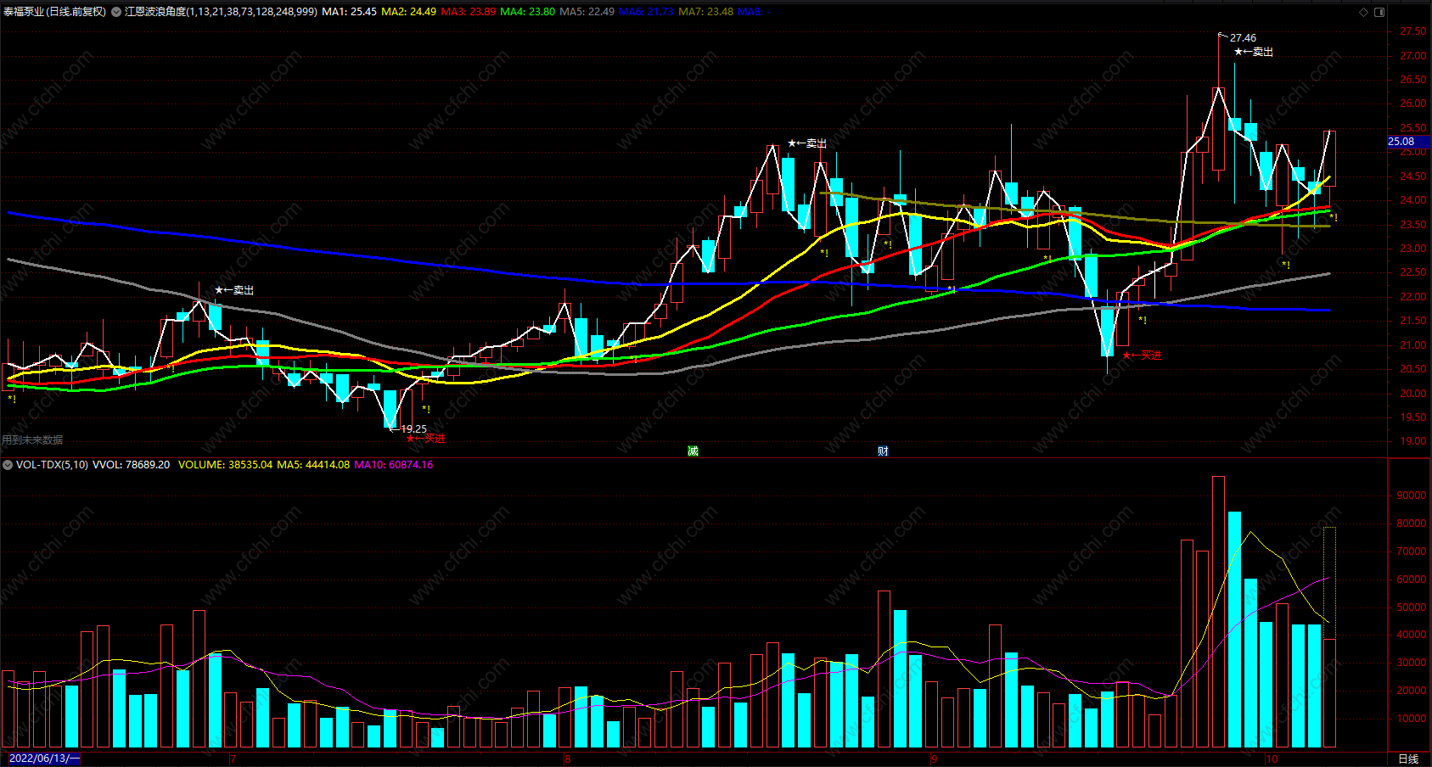The width and height of the screenshot is (1432, 767).
Task: Click the 财 financial marker on chart
Action: pyautogui.click(x=883, y=451)
